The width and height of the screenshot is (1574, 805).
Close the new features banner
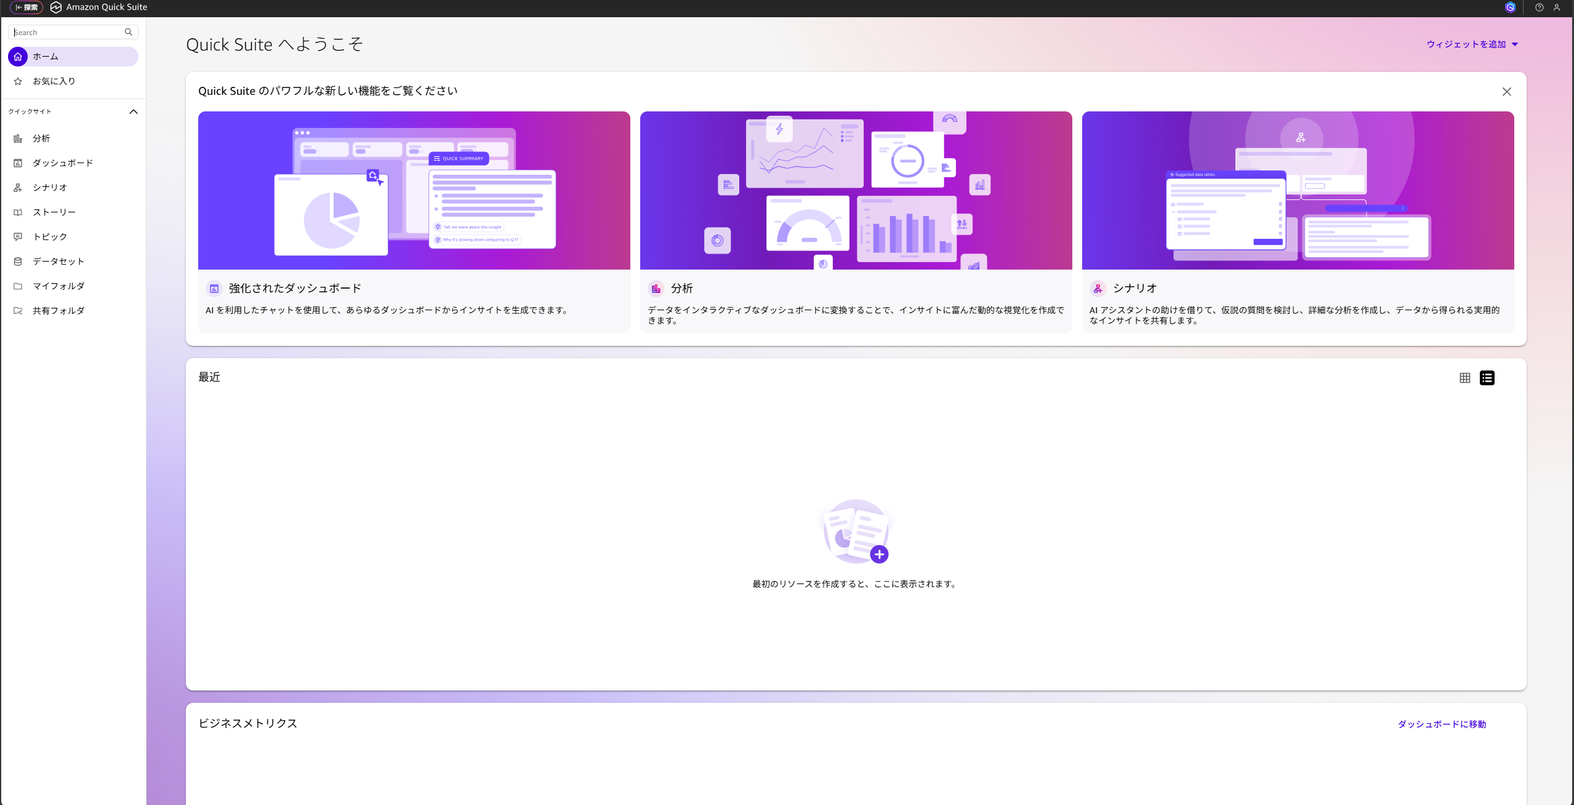pyautogui.click(x=1506, y=92)
